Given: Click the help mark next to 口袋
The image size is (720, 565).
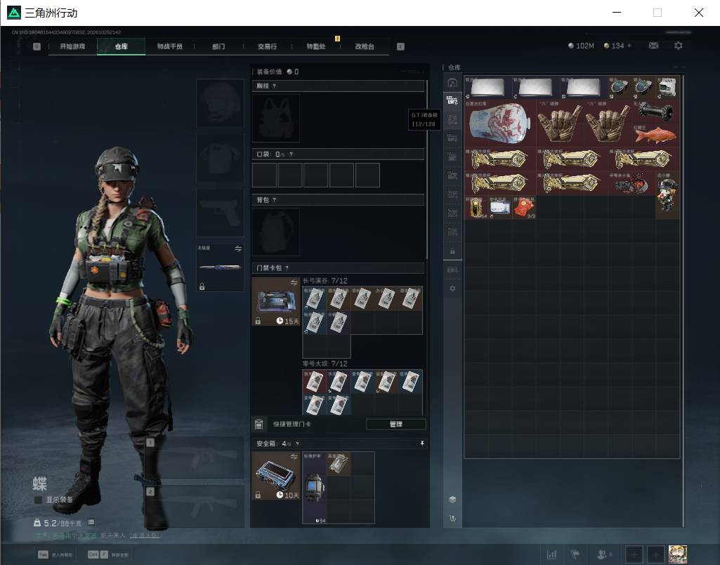Looking at the screenshot, I should 291,154.
